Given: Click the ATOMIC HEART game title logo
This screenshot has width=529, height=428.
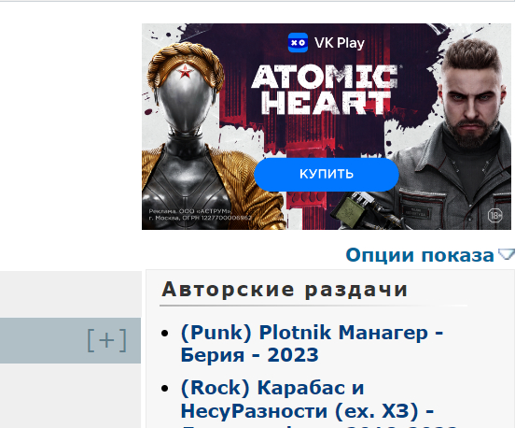Looking at the screenshot, I should click(325, 90).
